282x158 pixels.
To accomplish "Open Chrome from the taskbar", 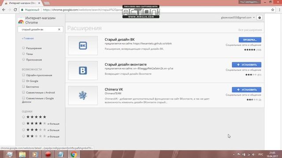I will [74, 154].
